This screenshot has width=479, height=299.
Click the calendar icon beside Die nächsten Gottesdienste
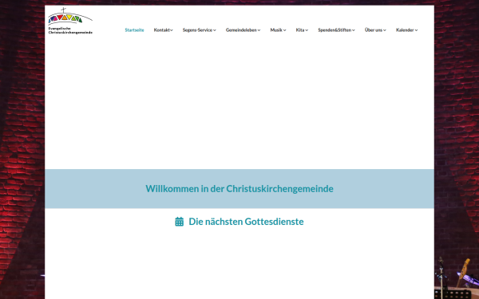click(180, 222)
